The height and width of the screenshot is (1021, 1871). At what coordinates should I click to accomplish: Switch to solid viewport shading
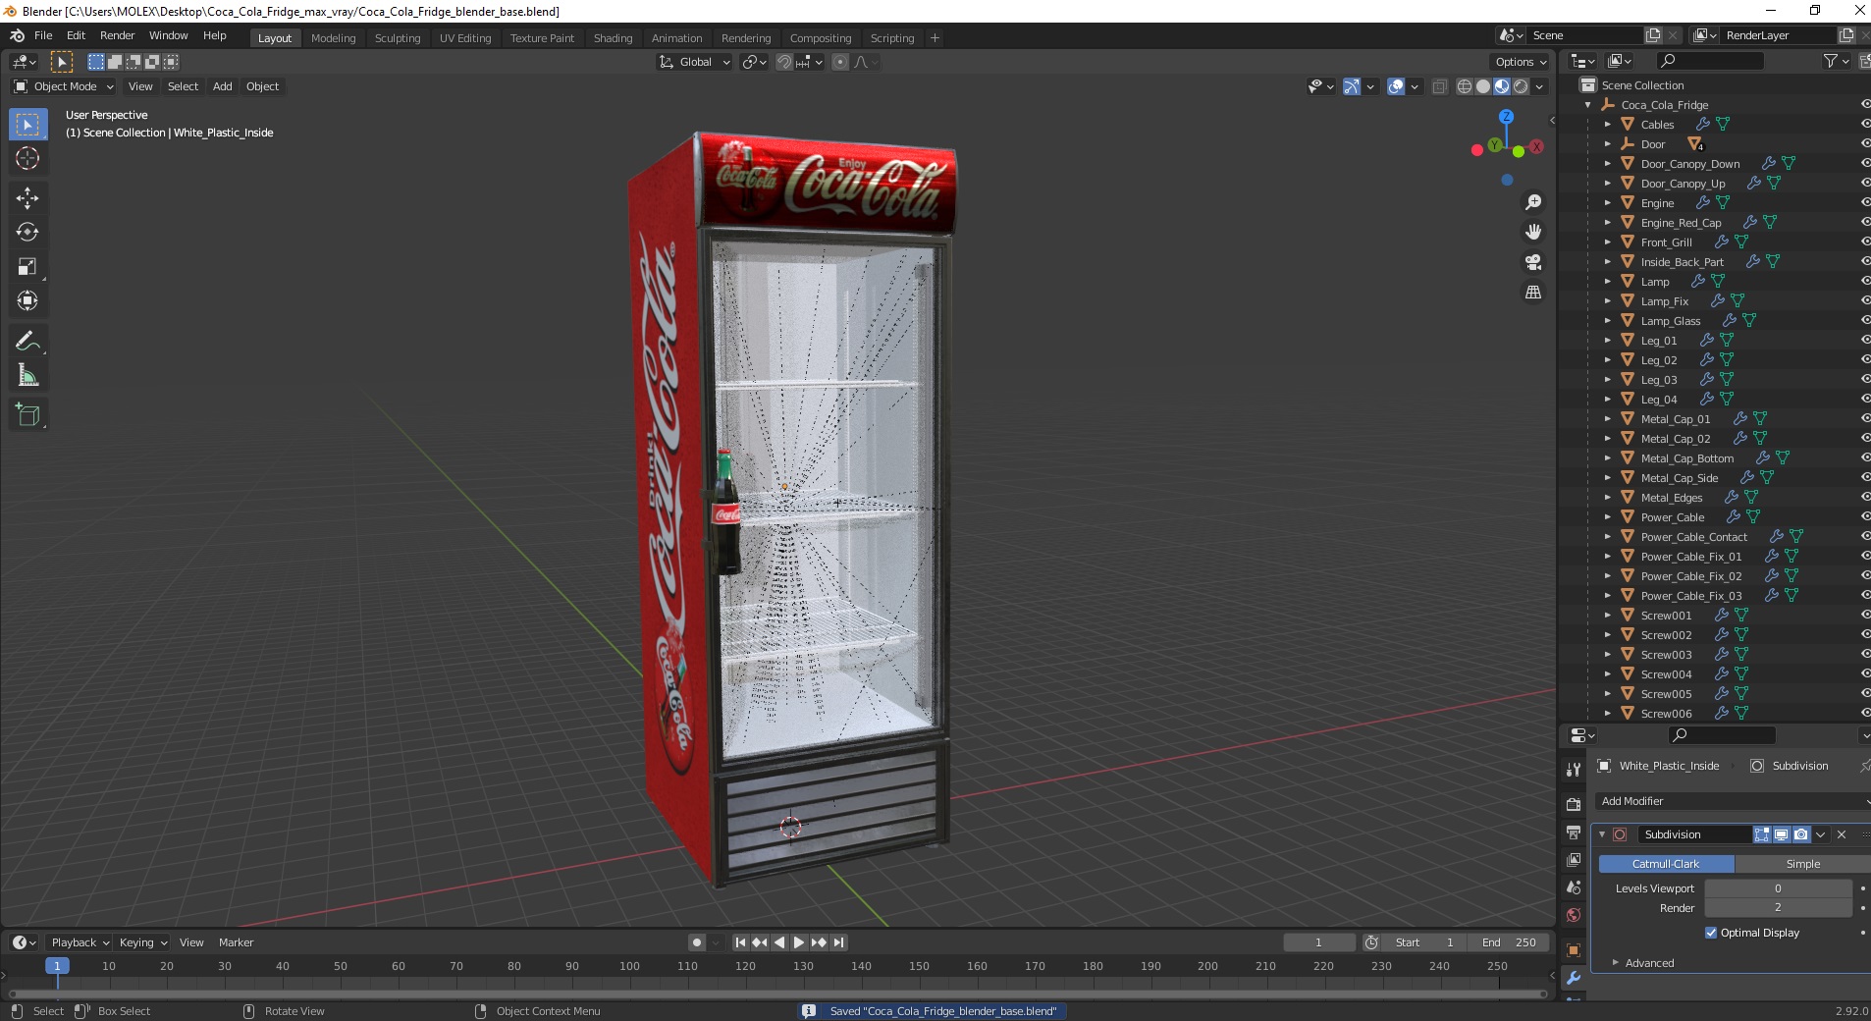[1483, 86]
